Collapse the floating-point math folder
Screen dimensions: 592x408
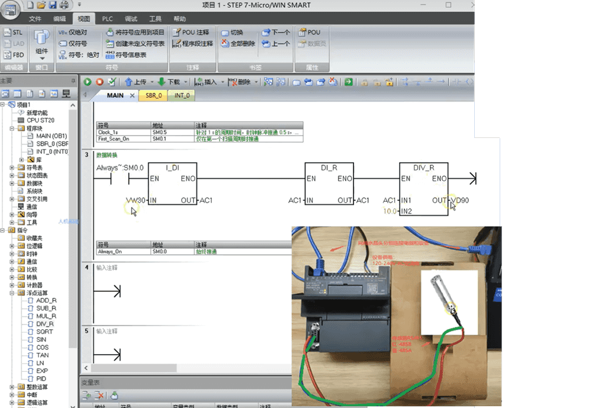13,293
